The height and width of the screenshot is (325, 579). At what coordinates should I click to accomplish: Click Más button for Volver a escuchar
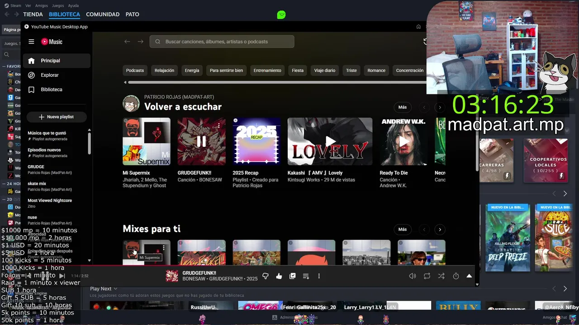coord(403,107)
